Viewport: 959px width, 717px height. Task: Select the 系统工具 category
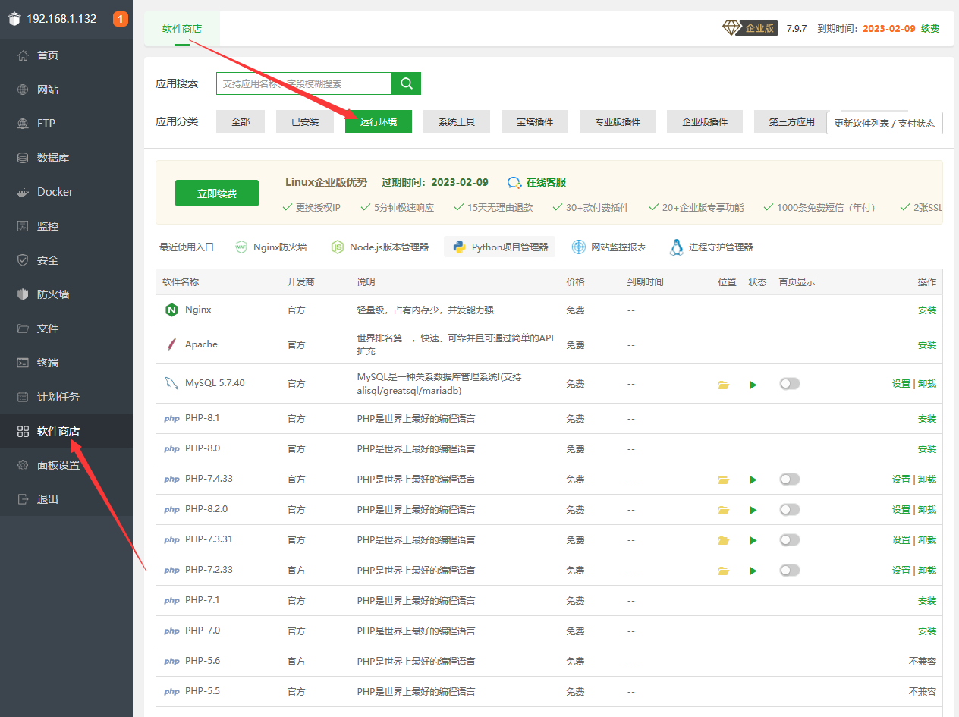[457, 121]
